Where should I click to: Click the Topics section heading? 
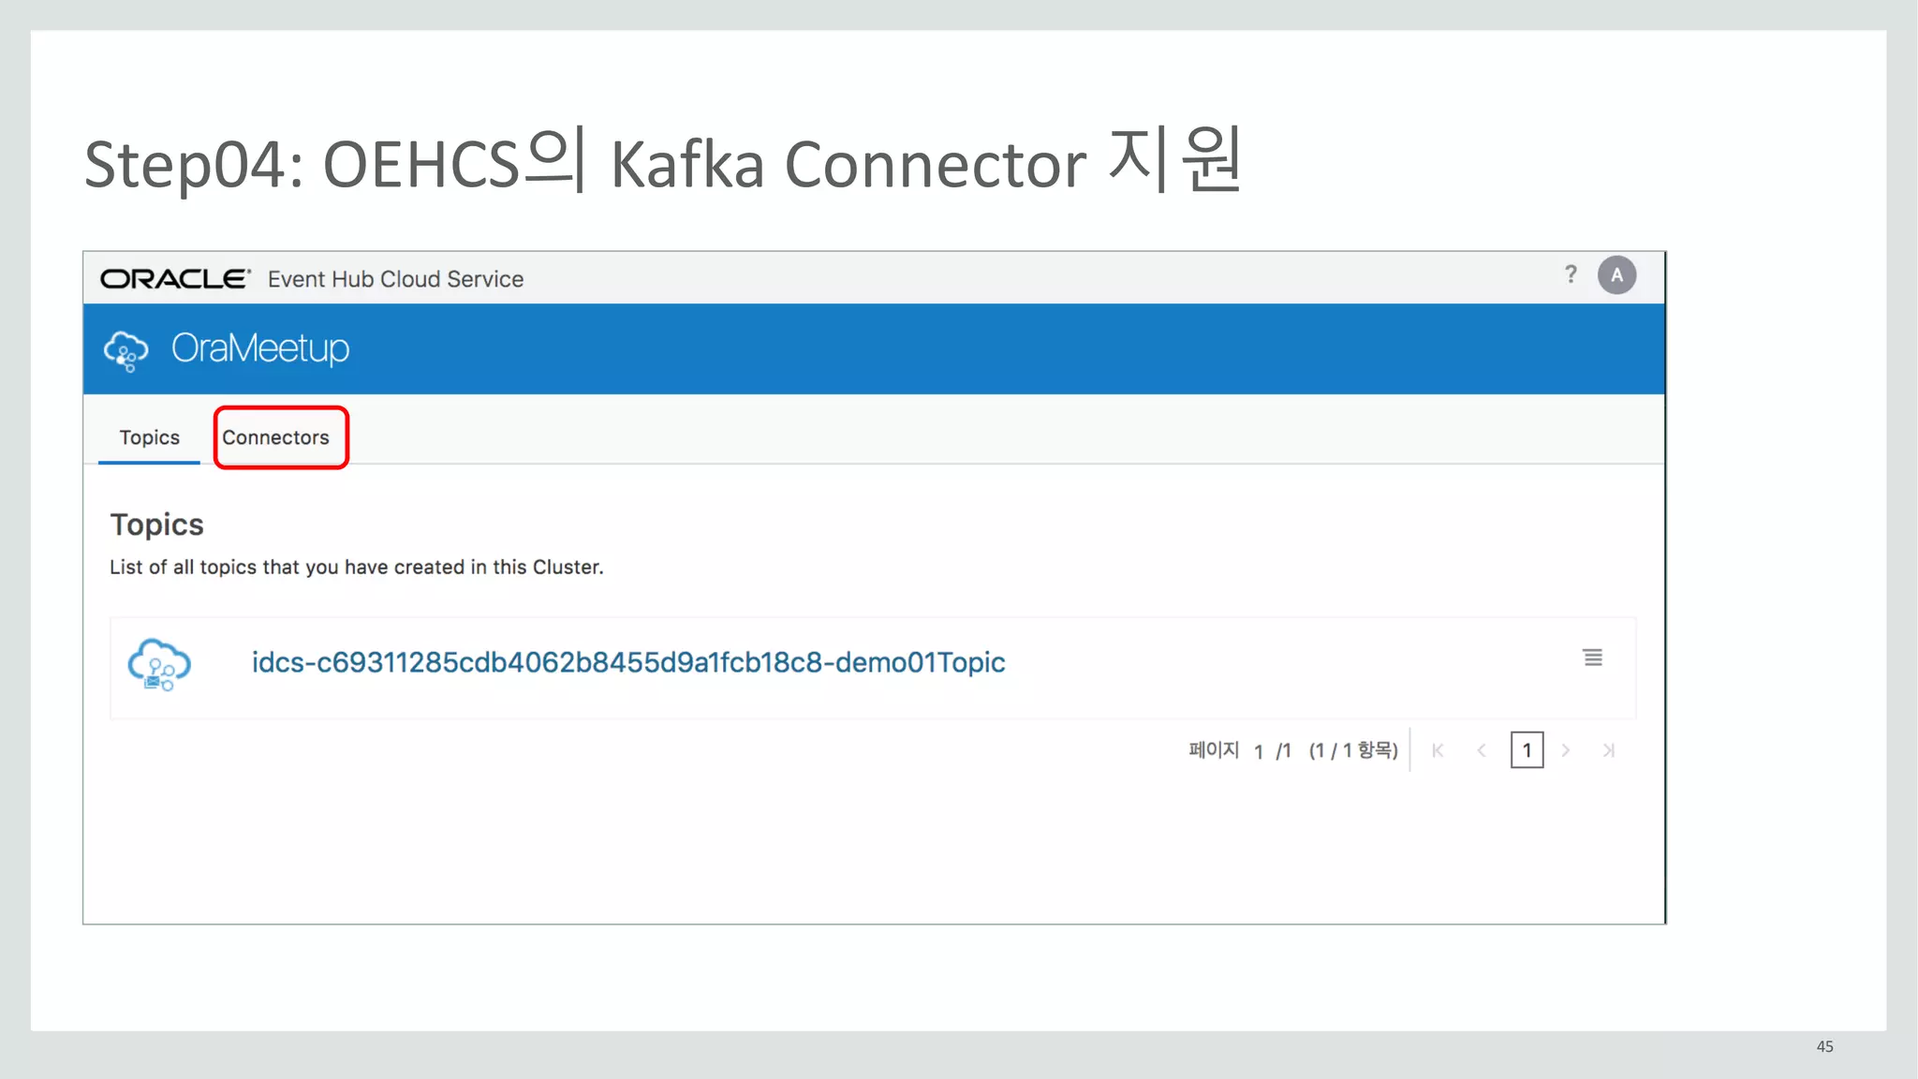156,525
